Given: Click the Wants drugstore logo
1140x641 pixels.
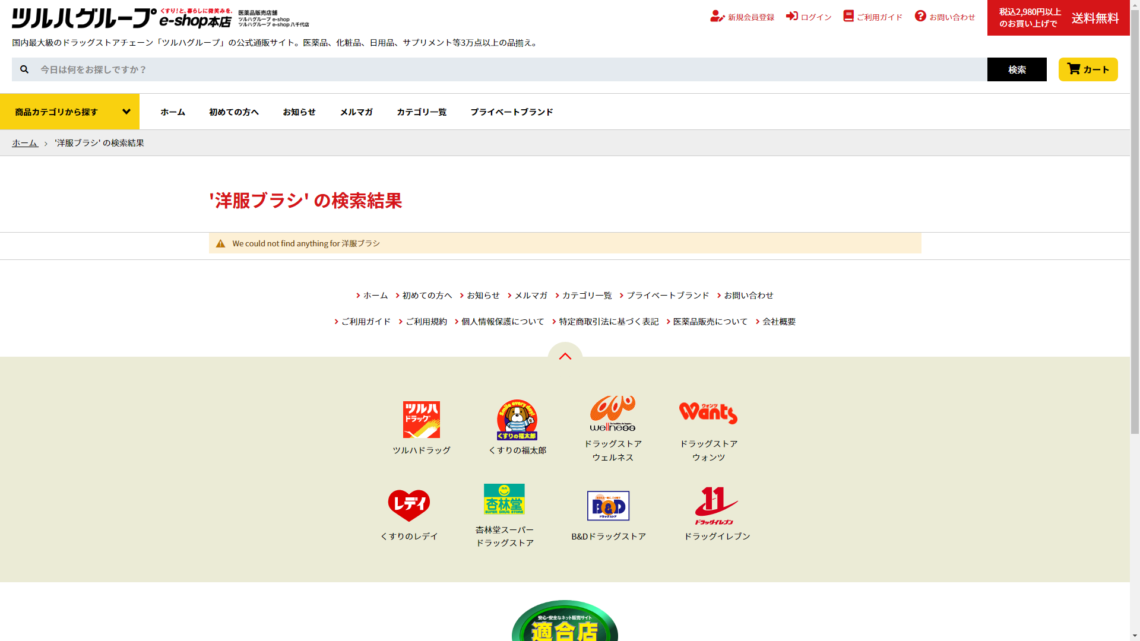Looking at the screenshot, I should [x=708, y=413].
